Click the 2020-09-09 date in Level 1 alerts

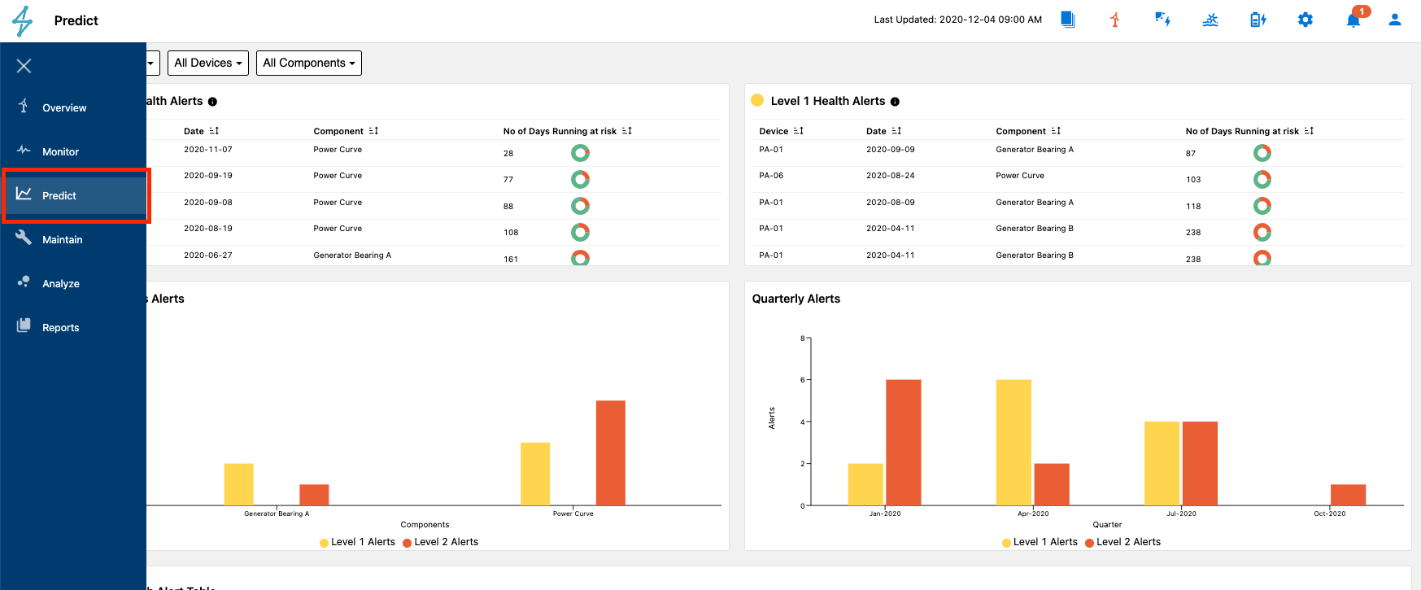click(x=891, y=150)
